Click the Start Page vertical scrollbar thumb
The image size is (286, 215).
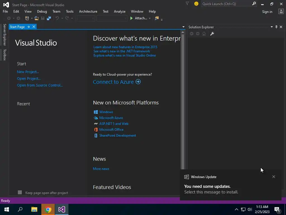[x=183, y=101]
